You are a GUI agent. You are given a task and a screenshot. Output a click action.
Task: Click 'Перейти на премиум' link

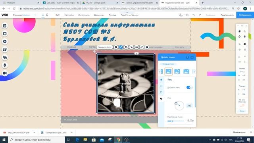coord(130,15)
